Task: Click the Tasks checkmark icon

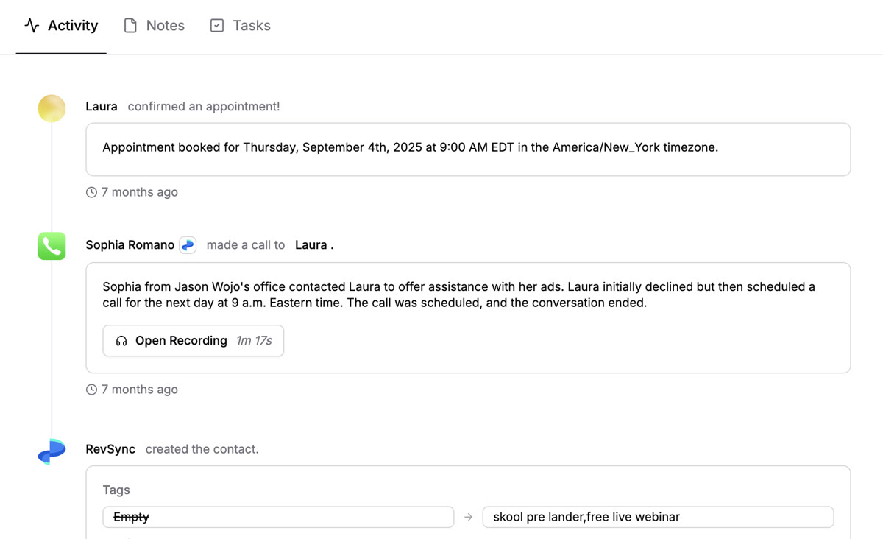Action: [216, 24]
